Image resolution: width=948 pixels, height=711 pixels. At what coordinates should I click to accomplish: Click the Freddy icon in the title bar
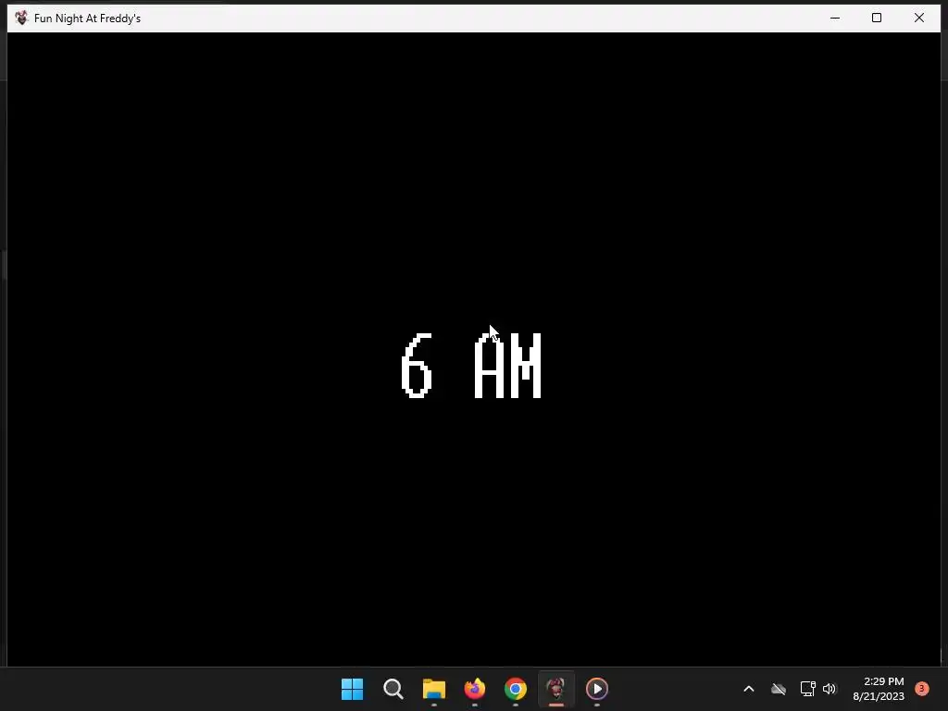pos(21,19)
